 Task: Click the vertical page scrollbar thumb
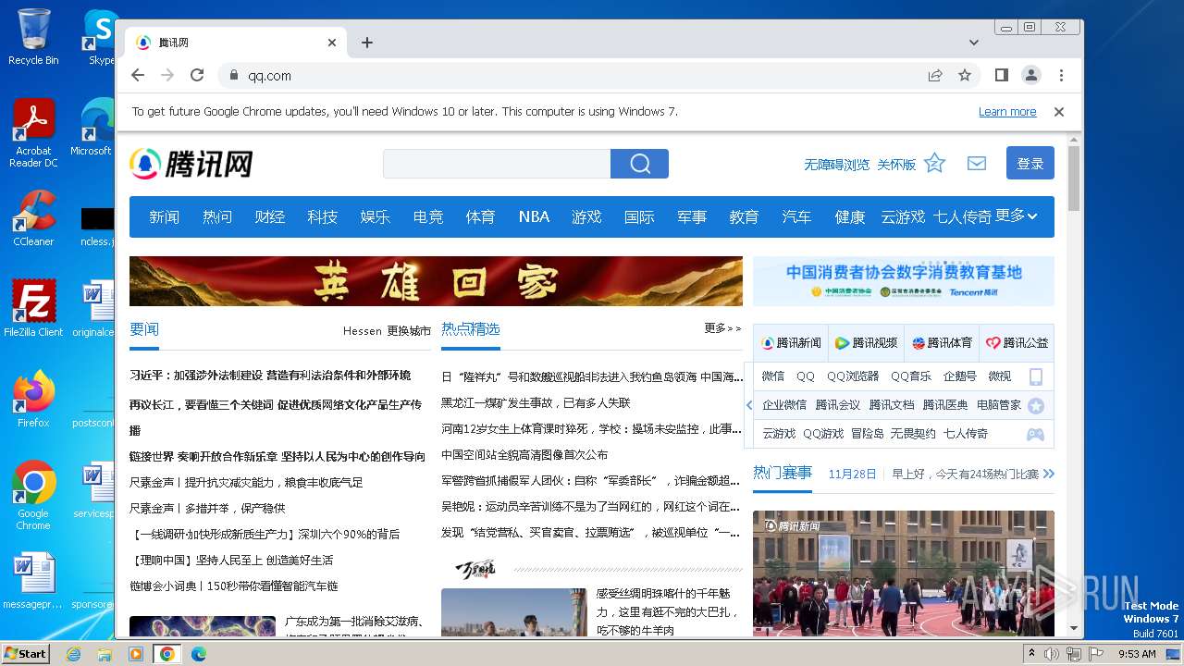(1074, 179)
